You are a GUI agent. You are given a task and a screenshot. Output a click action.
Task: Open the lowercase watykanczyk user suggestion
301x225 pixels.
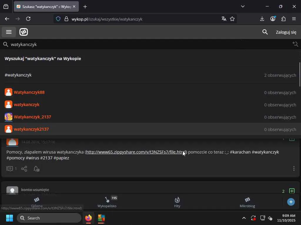[x=26, y=105]
